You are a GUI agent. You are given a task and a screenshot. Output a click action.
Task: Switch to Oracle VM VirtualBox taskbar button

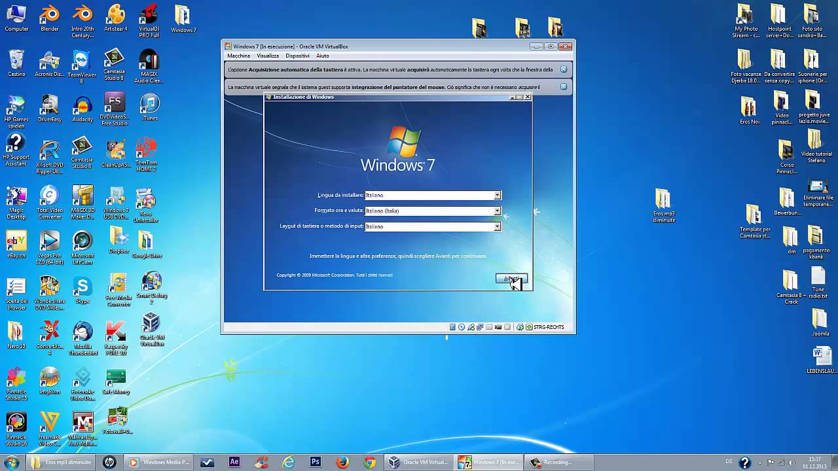tap(419, 462)
